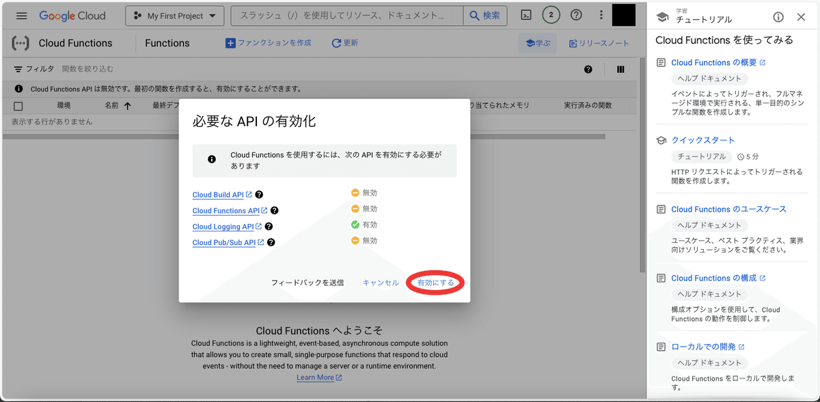820x402 pixels.
Task: Close the tutorial side panel
Action: tap(802, 17)
